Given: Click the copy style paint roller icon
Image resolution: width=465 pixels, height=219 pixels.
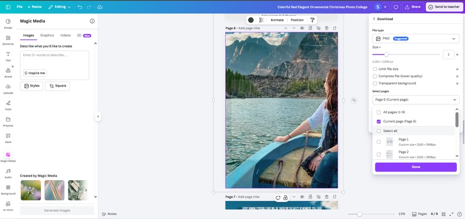Looking at the screenshot, I should click(x=312, y=20).
